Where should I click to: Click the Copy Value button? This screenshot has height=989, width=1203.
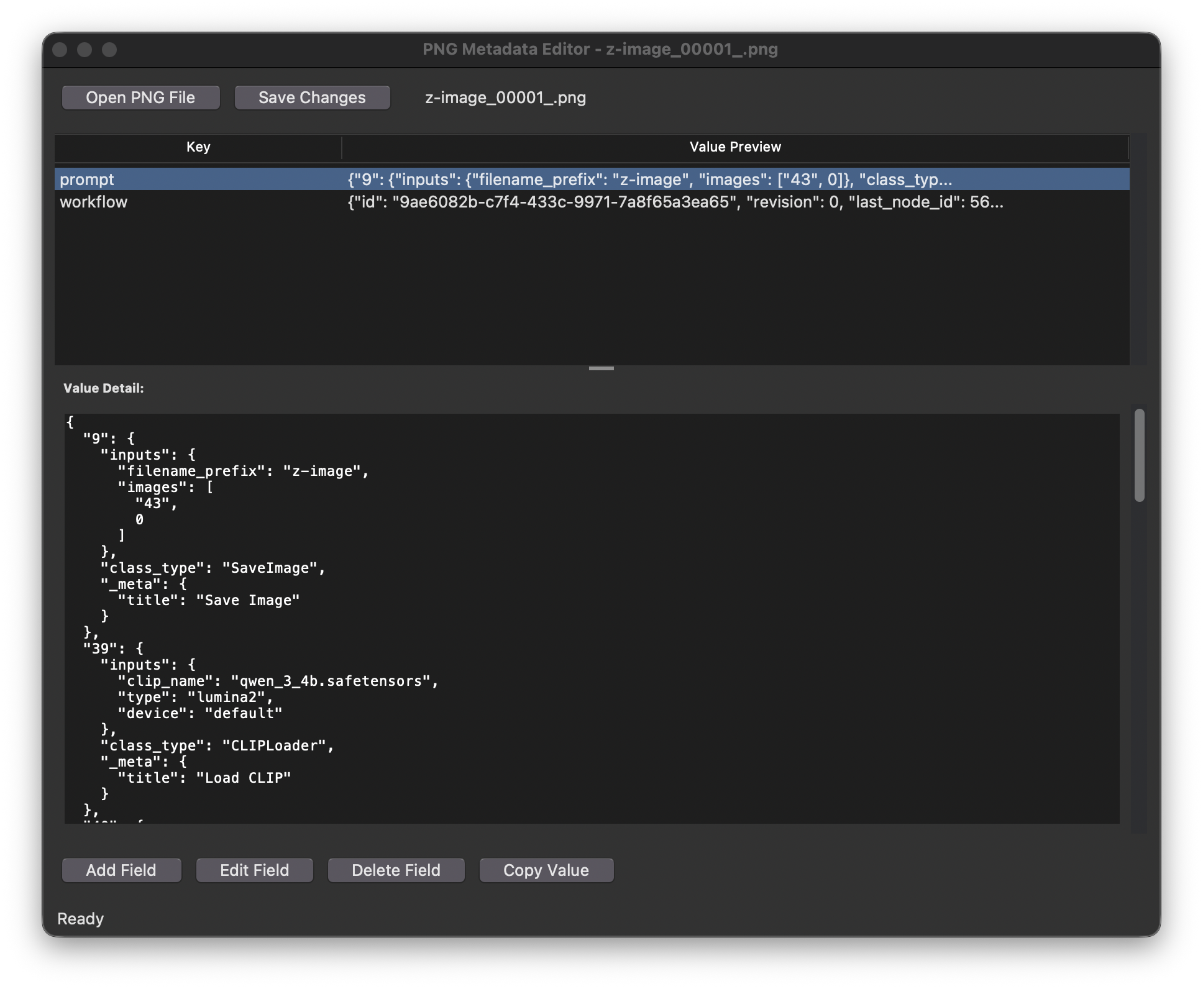pos(546,870)
